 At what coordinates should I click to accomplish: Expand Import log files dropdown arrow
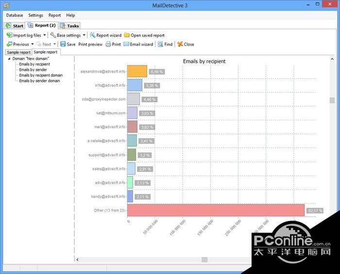pyautogui.click(x=45, y=35)
